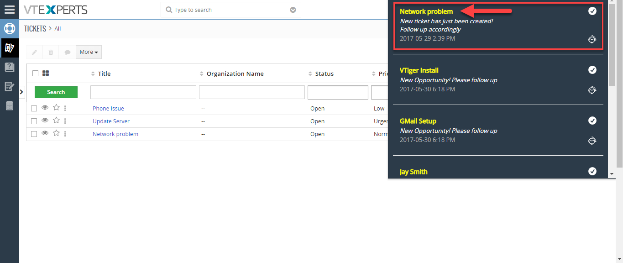The image size is (623, 263).
Task: Tick the Phone Issue row checkbox
Action: tap(34, 109)
